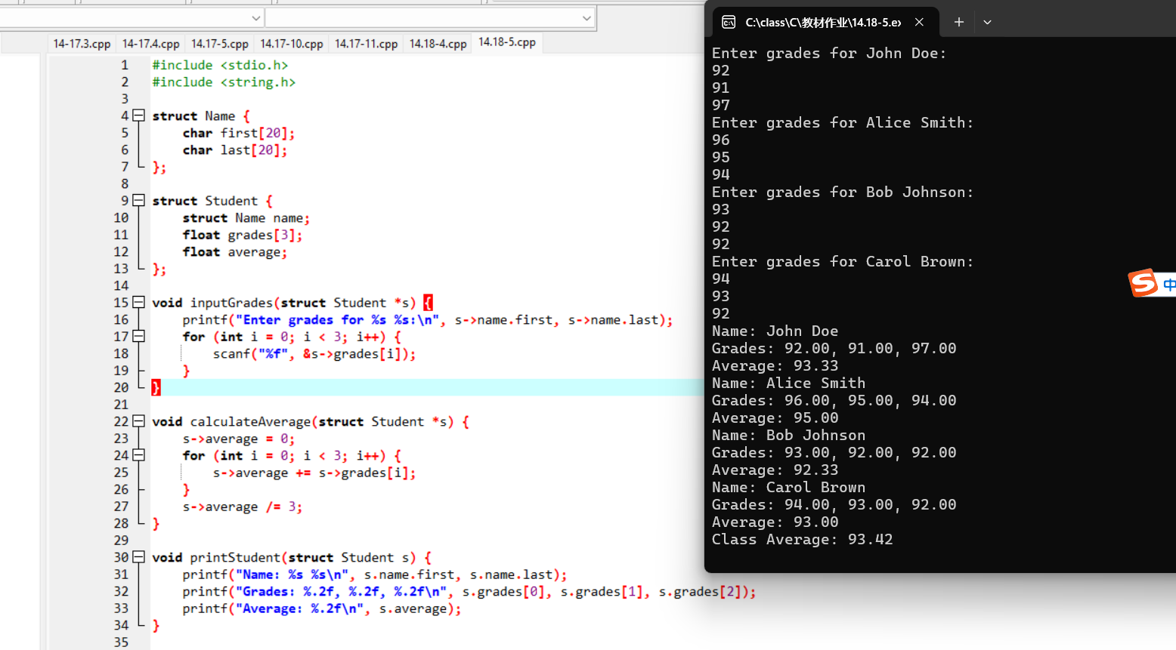Close the 14.18-5.exe console tab
The width and height of the screenshot is (1176, 650).
(919, 23)
